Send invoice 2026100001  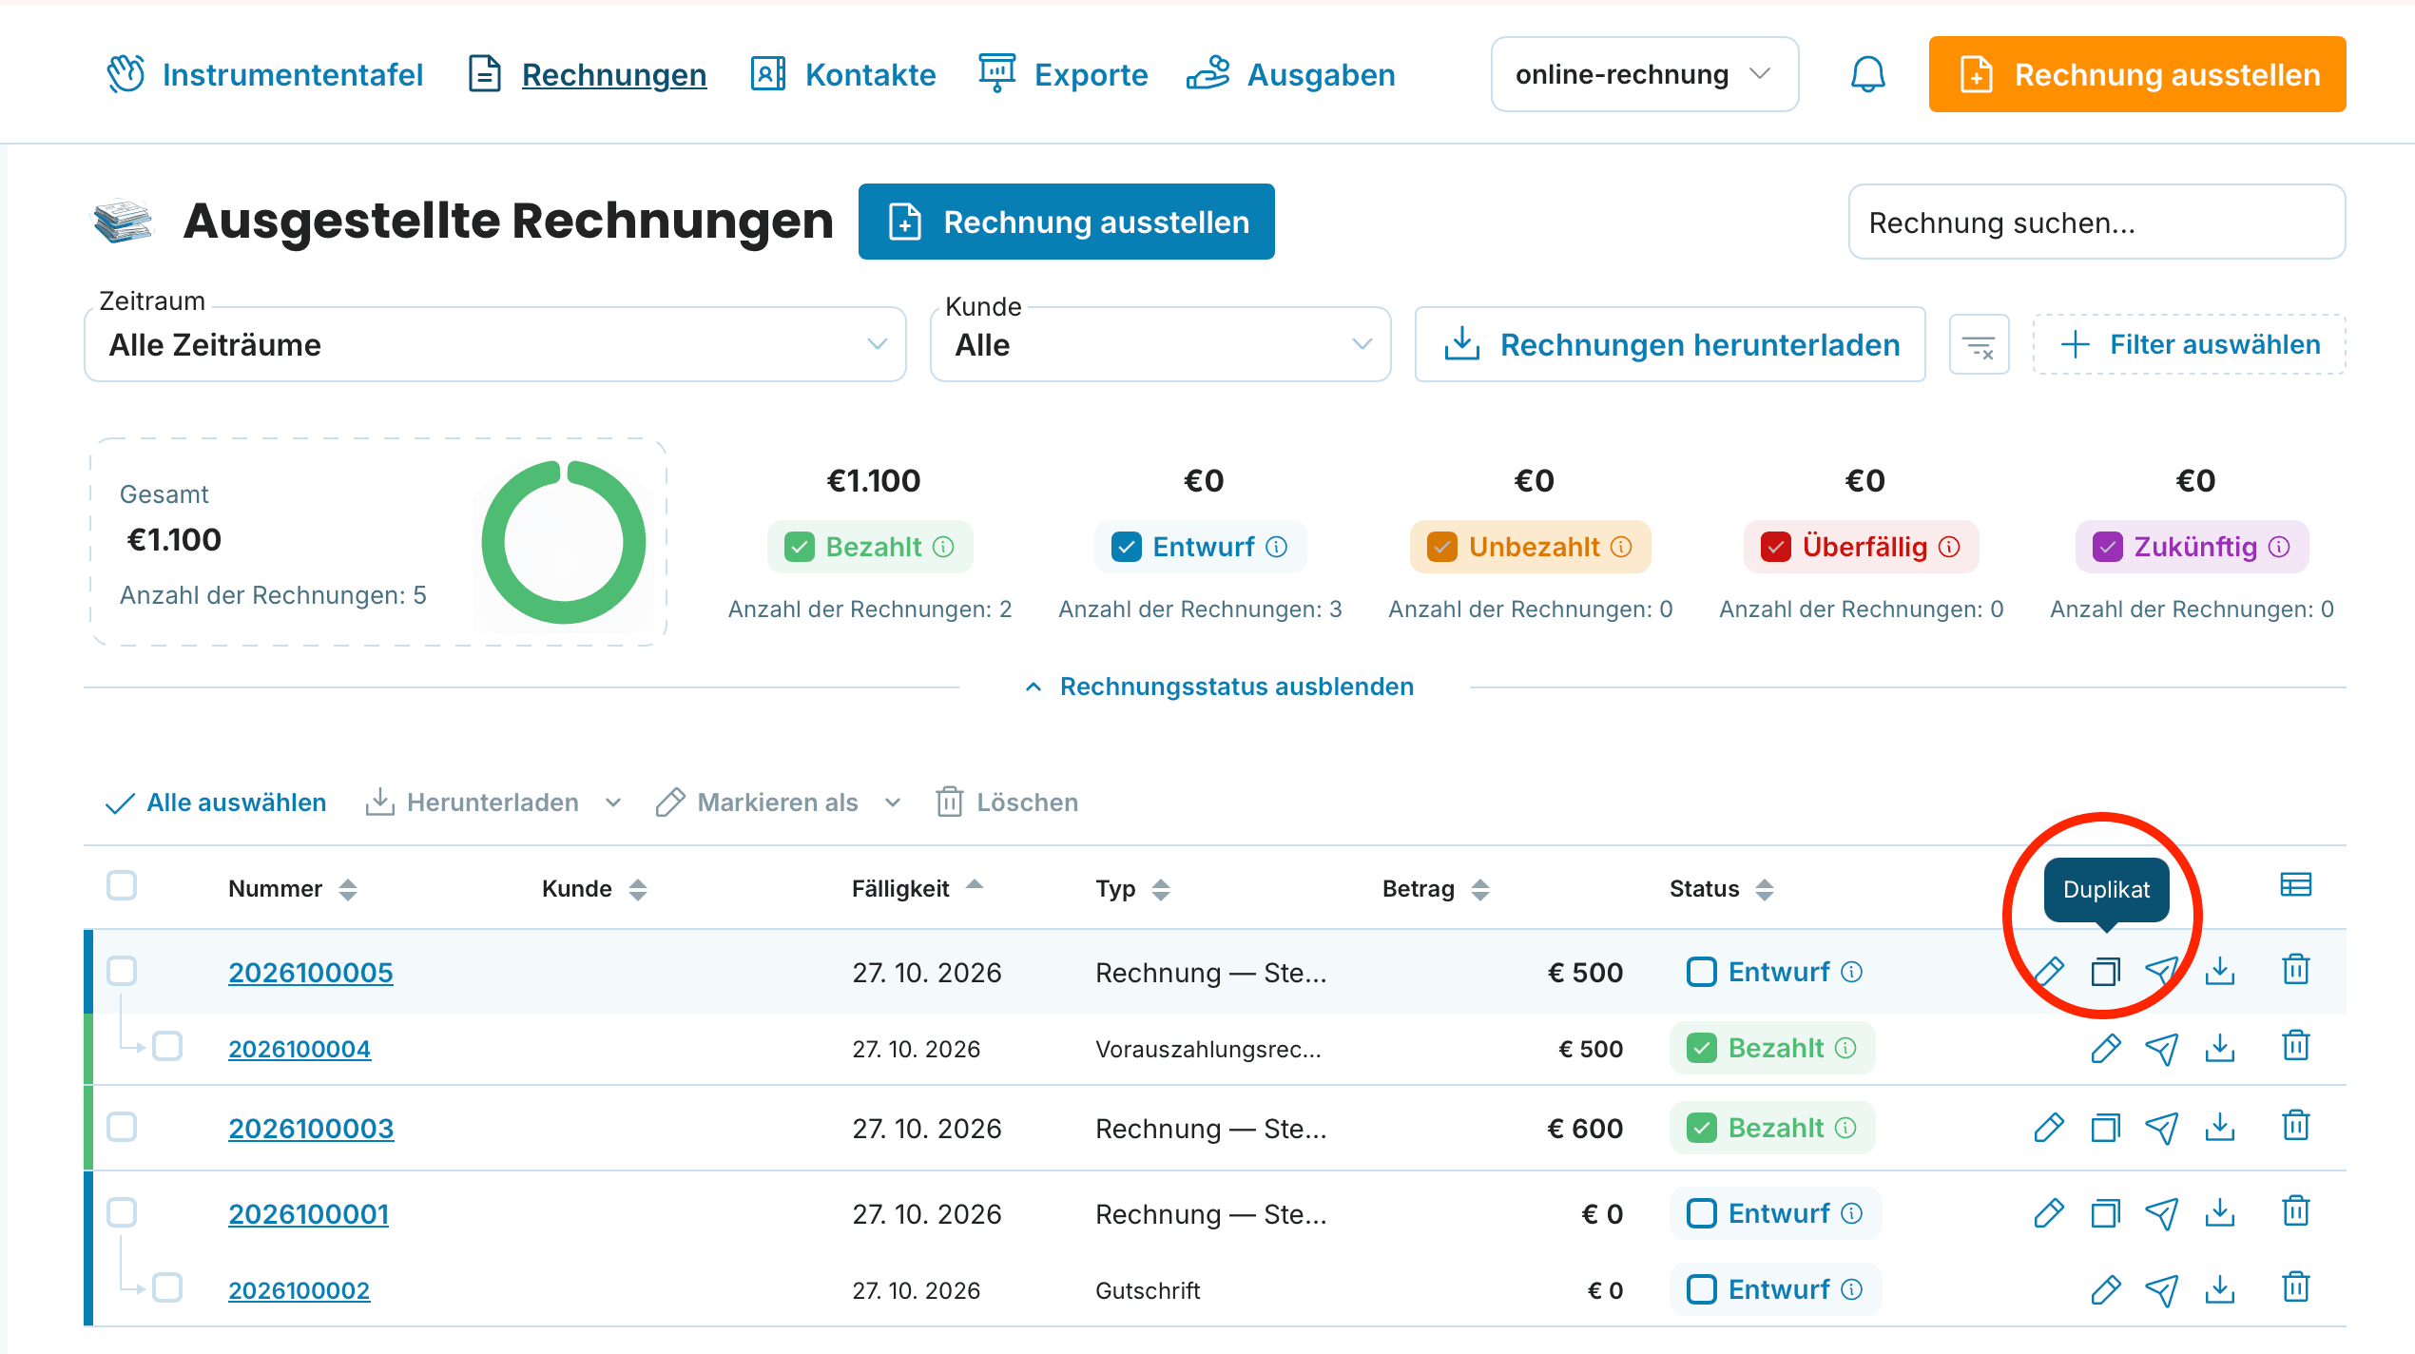click(2162, 1213)
